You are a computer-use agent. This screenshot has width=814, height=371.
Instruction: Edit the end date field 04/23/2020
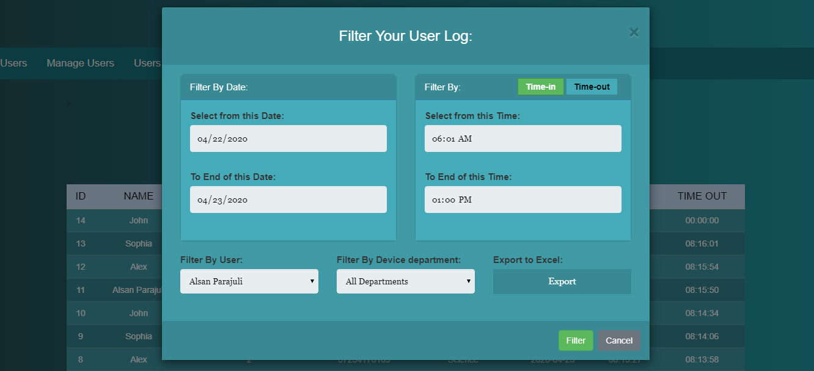pyautogui.click(x=288, y=200)
